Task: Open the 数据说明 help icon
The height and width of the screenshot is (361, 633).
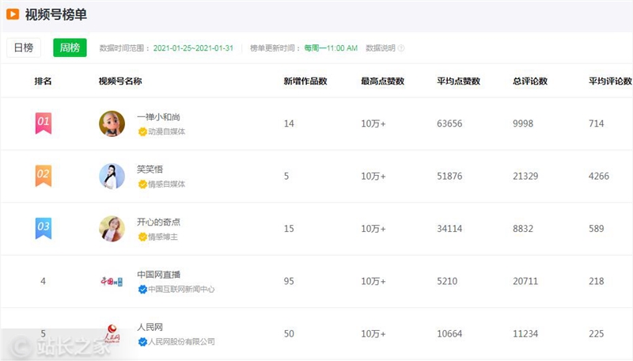Action: (x=401, y=48)
